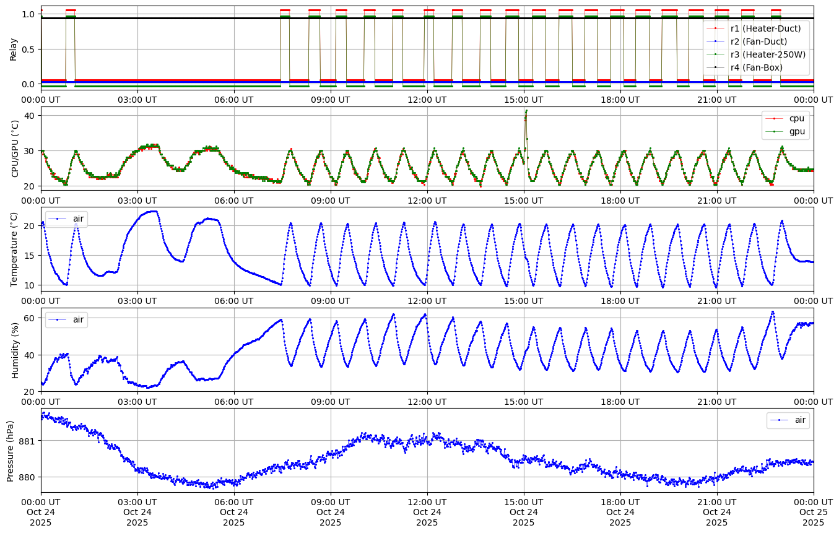Click the 12:00 UT tick under Pressure plot
Screen dimensions: 839x533
point(427,501)
